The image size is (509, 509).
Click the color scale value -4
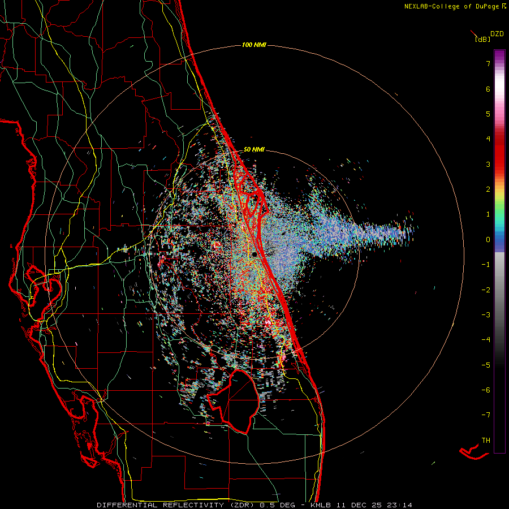click(486, 339)
